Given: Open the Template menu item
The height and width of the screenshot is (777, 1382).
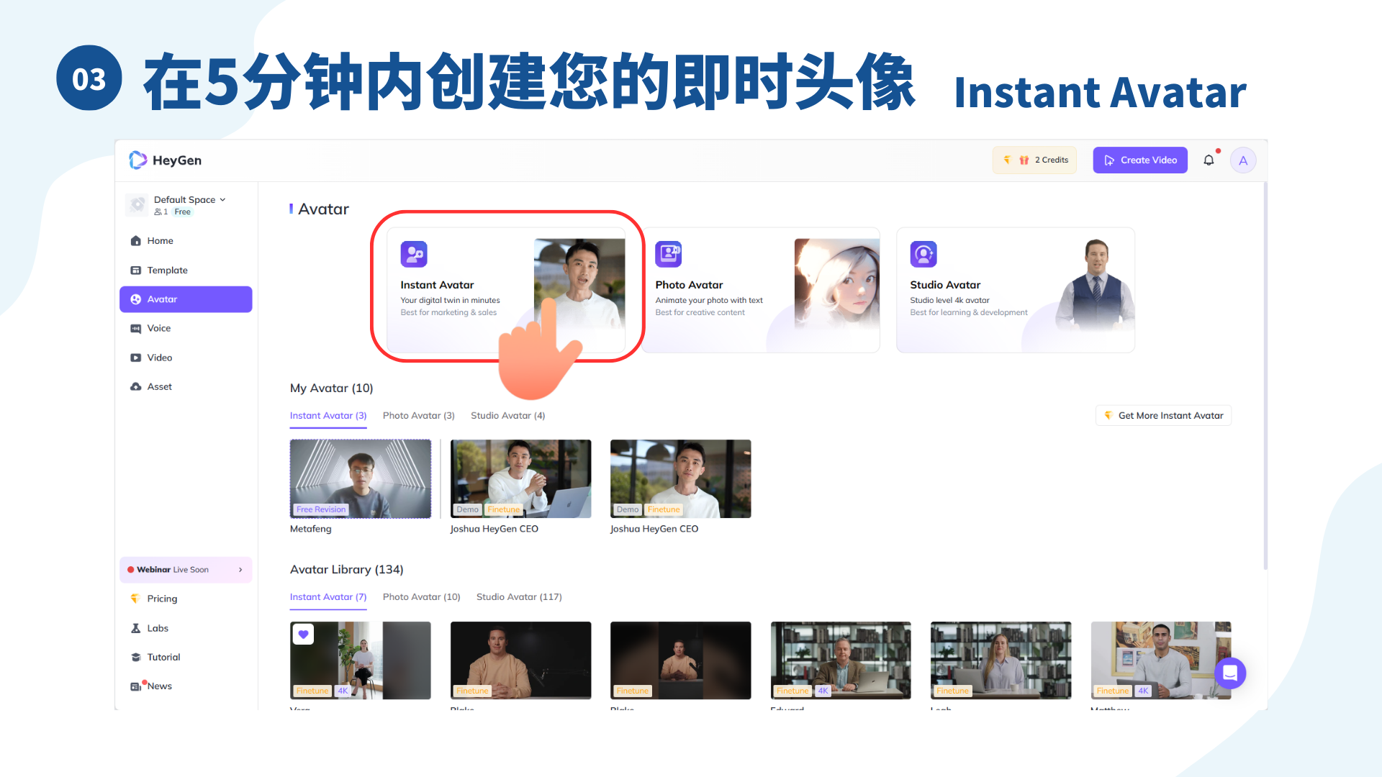Looking at the screenshot, I should click(x=186, y=271).
